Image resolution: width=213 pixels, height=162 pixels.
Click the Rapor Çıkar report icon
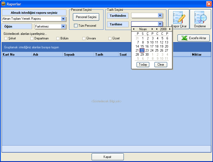179,19
